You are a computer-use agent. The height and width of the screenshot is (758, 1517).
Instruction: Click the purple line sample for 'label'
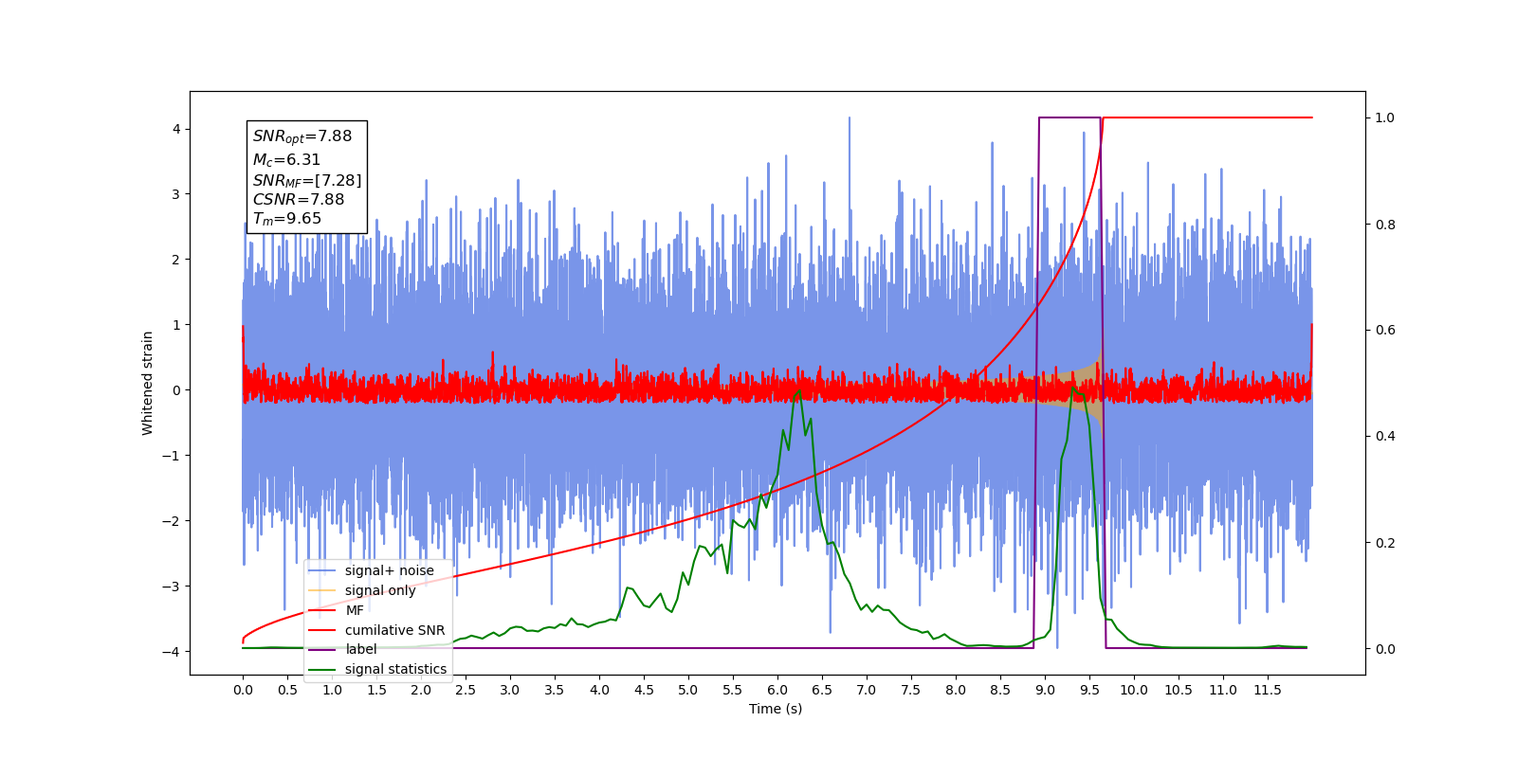click(322, 649)
